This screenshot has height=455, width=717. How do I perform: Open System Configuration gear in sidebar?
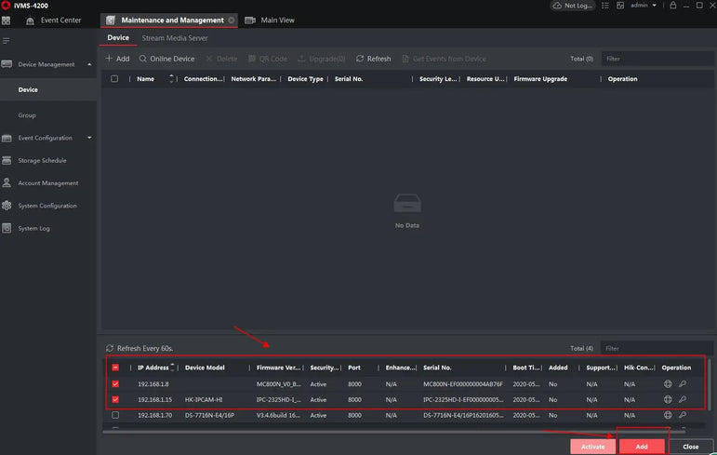pyautogui.click(x=7, y=206)
